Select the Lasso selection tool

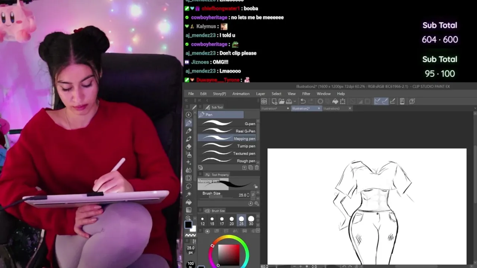[x=189, y=186]
